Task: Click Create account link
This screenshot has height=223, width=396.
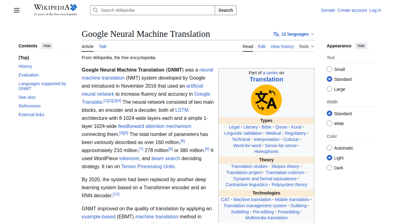Action: tap(352, 10)
